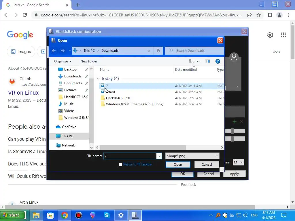Go forward in Open dialog navigation
This screenshot has width=295, height=221.
point(63,51)
